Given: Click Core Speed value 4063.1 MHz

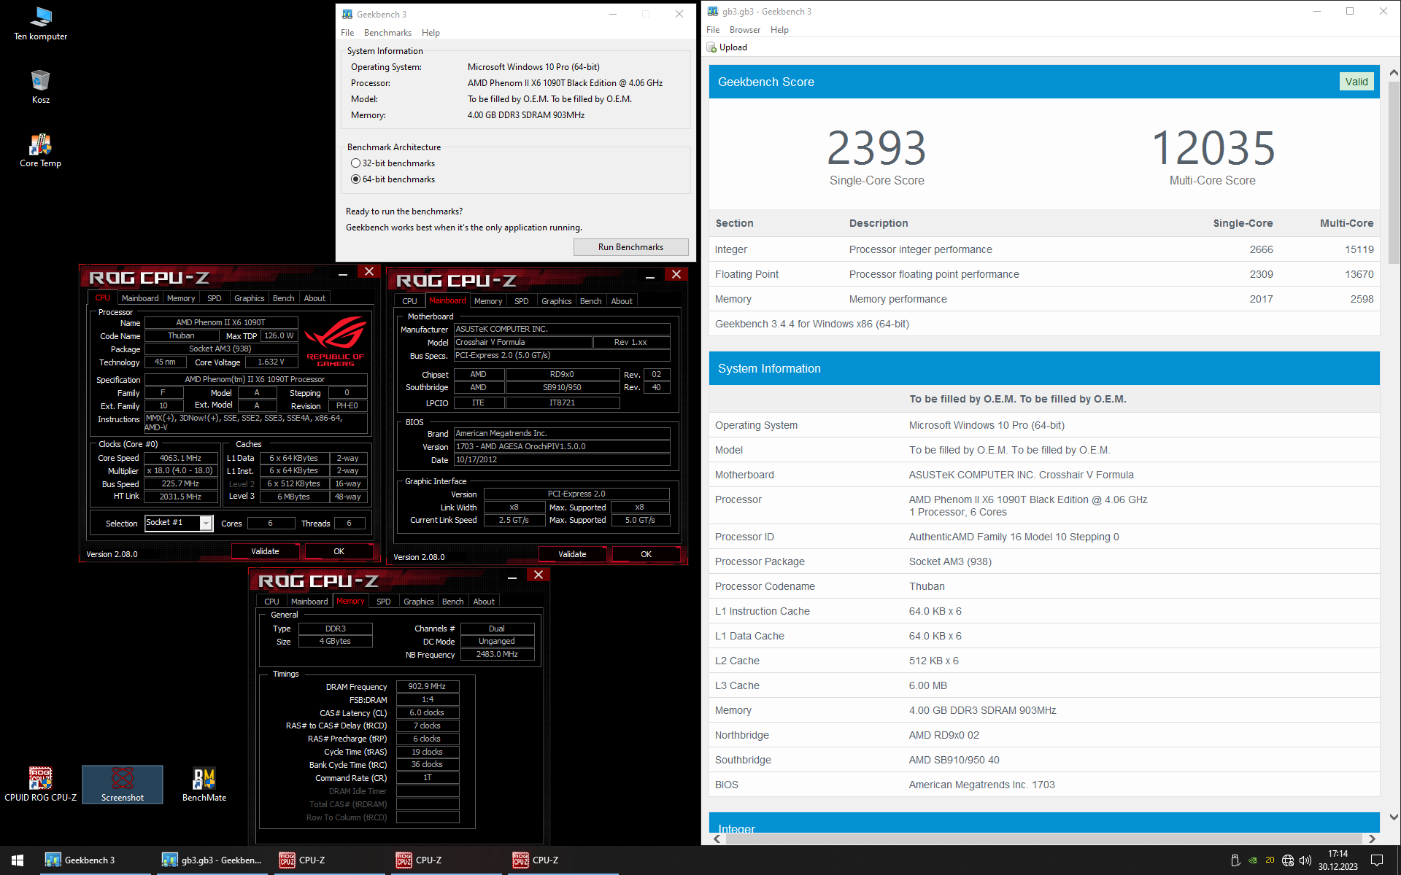Looking at the screenshot, I should [180, 458].
